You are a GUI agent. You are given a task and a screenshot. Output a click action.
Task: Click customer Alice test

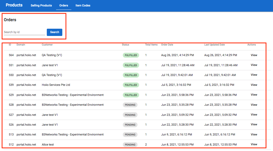[x=48, y=145]
